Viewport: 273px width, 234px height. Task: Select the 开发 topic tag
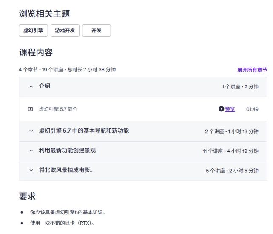tap(96, 31)
